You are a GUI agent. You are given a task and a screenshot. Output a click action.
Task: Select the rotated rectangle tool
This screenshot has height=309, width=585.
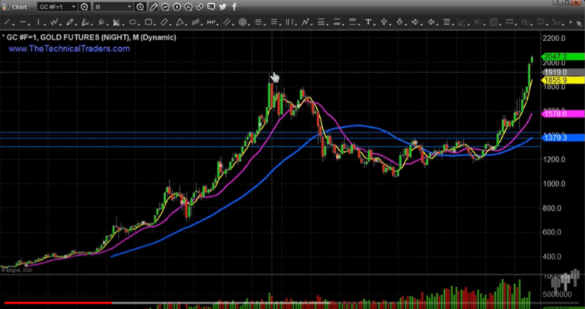[x=164, y=22]
